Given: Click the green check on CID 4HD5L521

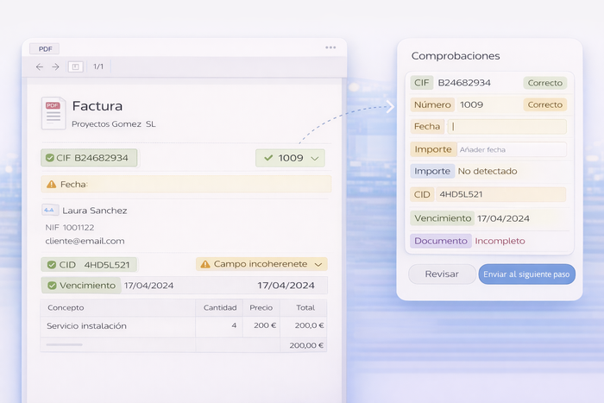Looking at the screenshot, I should coord(52,265).
